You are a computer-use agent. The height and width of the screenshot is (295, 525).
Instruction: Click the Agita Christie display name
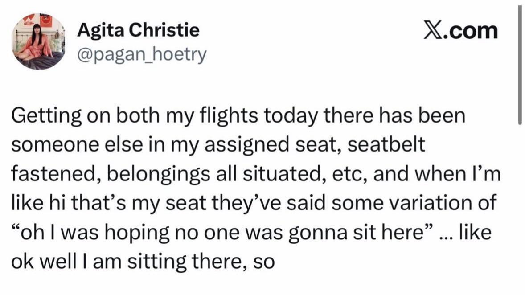(x=138, y=30)
